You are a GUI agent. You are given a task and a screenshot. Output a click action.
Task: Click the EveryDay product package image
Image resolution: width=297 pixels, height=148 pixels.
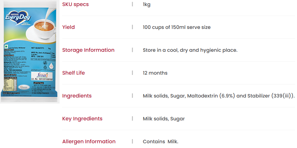(x=30, y=51)
